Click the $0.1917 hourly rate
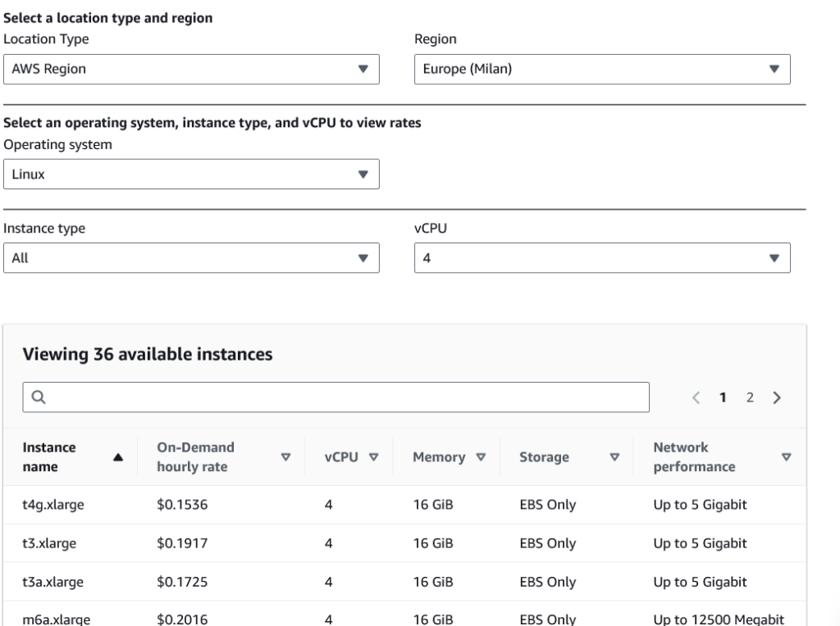The width and height of the screenshot is (840, 626). point(182,543)
